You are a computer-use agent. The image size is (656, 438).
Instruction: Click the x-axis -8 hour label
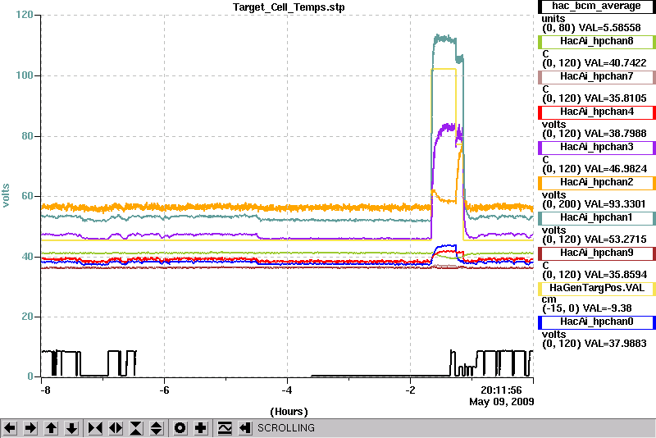45,390
